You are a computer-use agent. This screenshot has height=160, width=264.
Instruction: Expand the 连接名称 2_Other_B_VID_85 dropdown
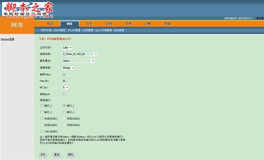pyautogui.click(x=80, y=54)
